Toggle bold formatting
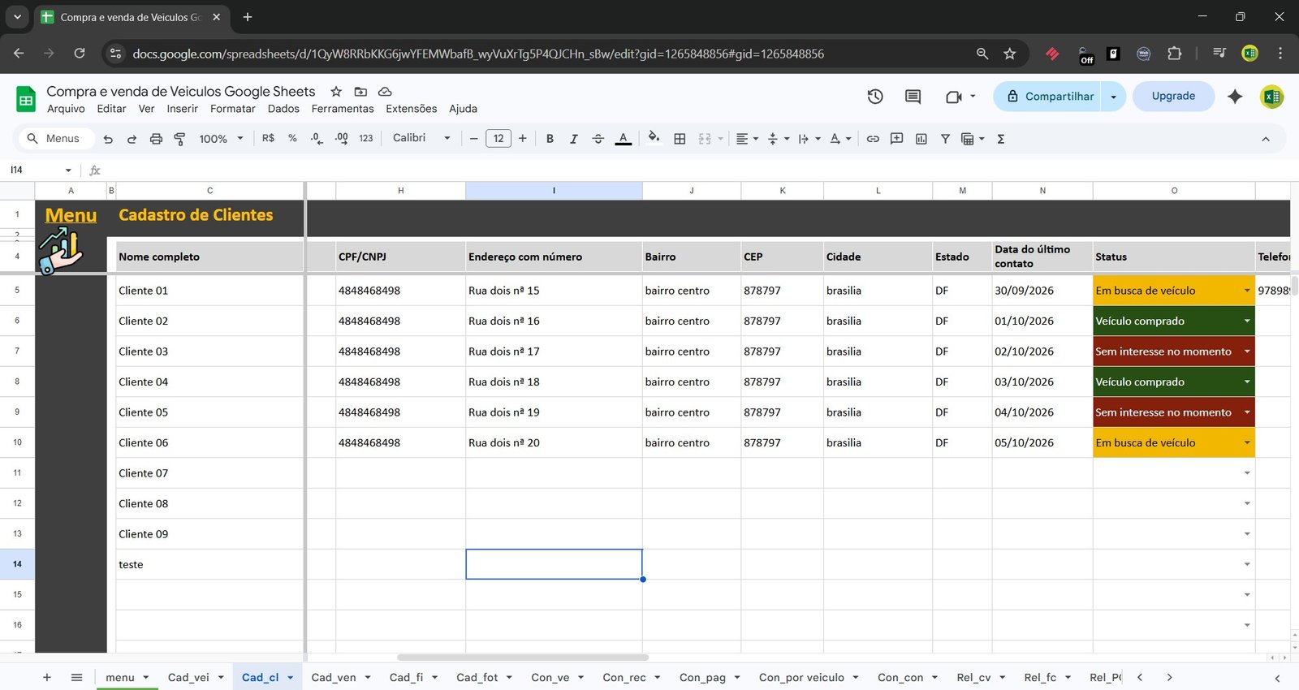This screenshot has height=690, width=1299. [x=550, y=139]
